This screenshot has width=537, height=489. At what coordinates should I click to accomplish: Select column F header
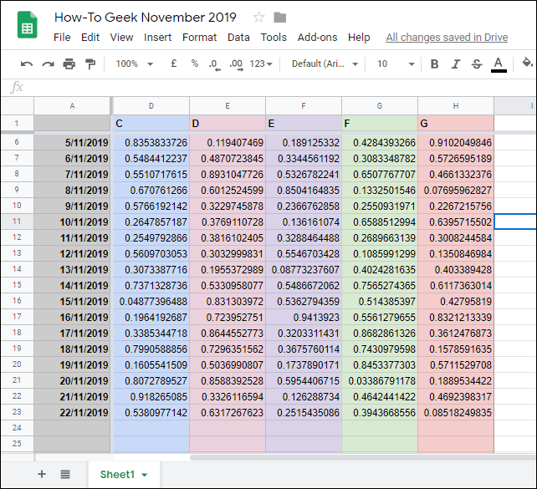pos(304,106)
